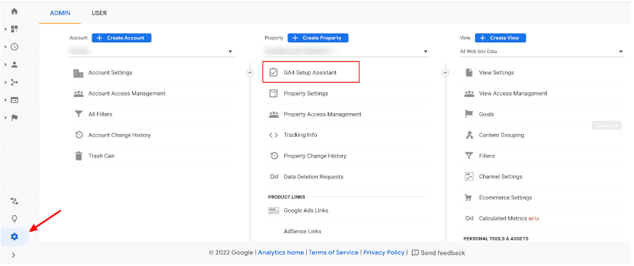The image size is (634, 266).
Task: Click the Tracking Info code brackets icon
Action: [273, 135]
